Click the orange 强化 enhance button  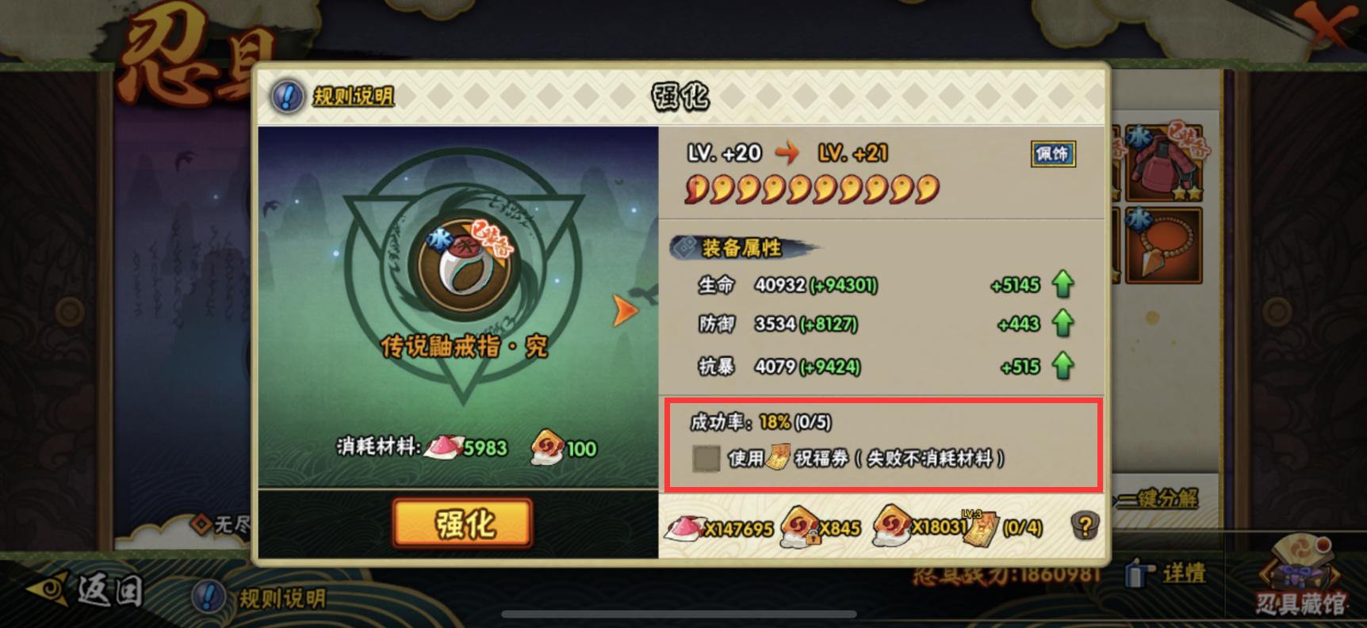[x=462, y=523]
